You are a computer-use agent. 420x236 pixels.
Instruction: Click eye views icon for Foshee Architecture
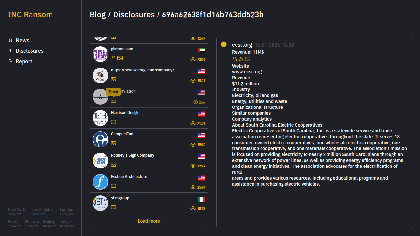pos(193,187)
